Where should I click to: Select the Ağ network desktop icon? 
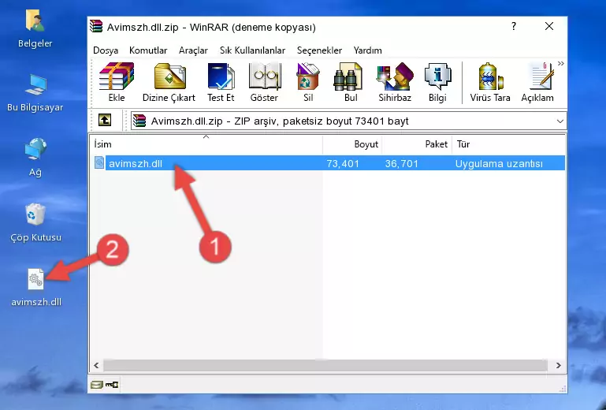click(35, 157)
